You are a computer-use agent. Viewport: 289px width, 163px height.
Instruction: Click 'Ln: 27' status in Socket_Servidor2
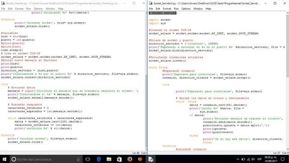tap(277, 153)
